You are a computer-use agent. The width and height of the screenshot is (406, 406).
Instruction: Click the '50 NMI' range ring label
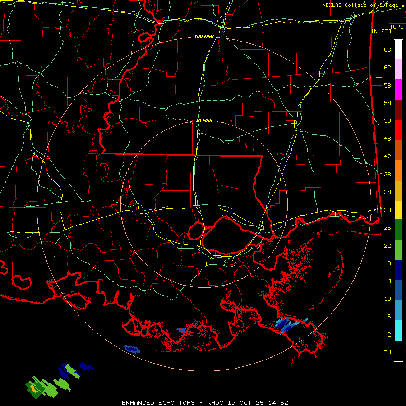coord(204,120)
